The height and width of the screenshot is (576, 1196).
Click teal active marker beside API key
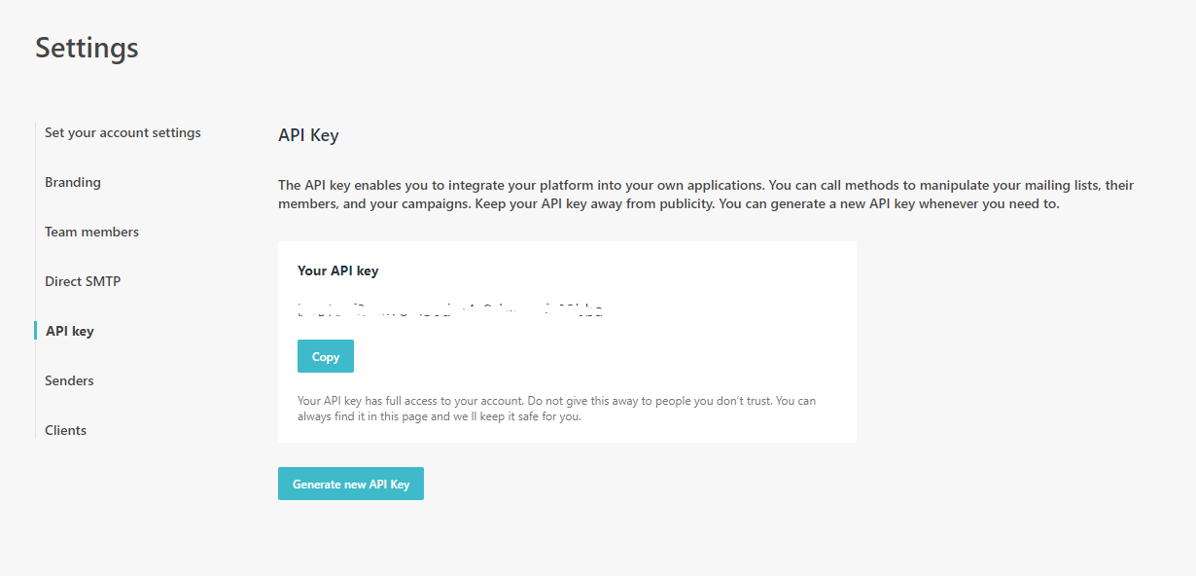[x=35, y=331]
